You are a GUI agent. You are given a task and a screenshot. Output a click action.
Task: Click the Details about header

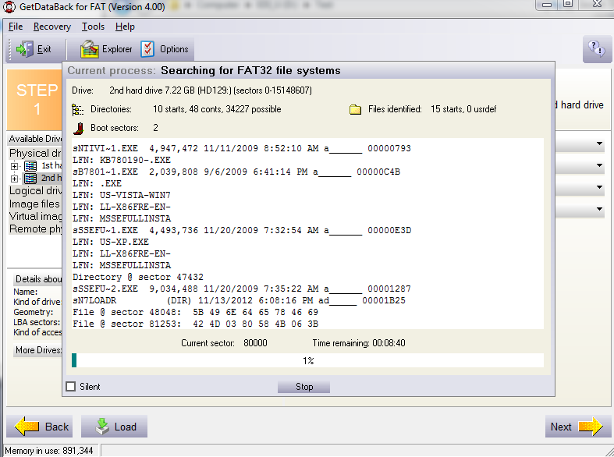coord(38,279)
